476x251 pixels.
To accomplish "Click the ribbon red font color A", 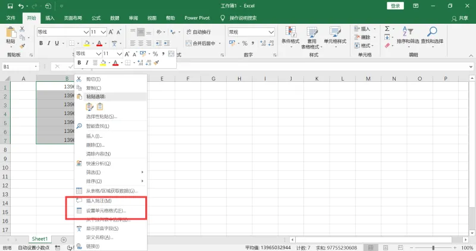I will tap(99, 43).
